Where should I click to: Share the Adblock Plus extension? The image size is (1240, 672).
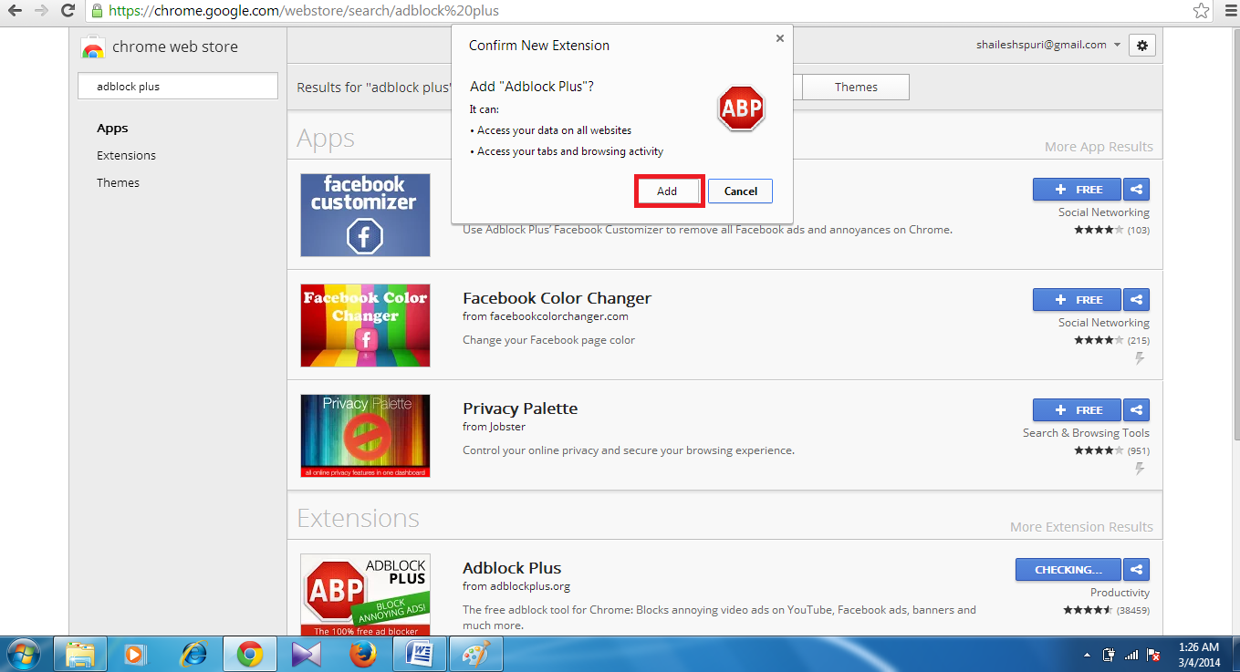point(1137,570)
